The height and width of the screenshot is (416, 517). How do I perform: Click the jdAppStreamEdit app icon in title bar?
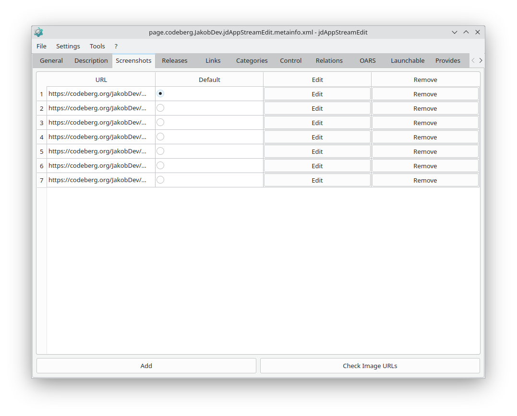click(x=38, y=32)
